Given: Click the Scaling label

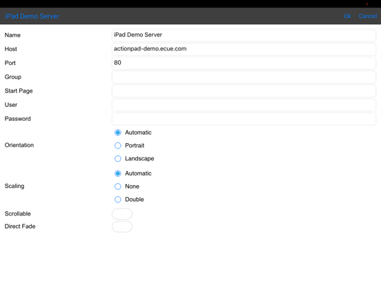Looking at the screenshot, I should tap(14, 186).
